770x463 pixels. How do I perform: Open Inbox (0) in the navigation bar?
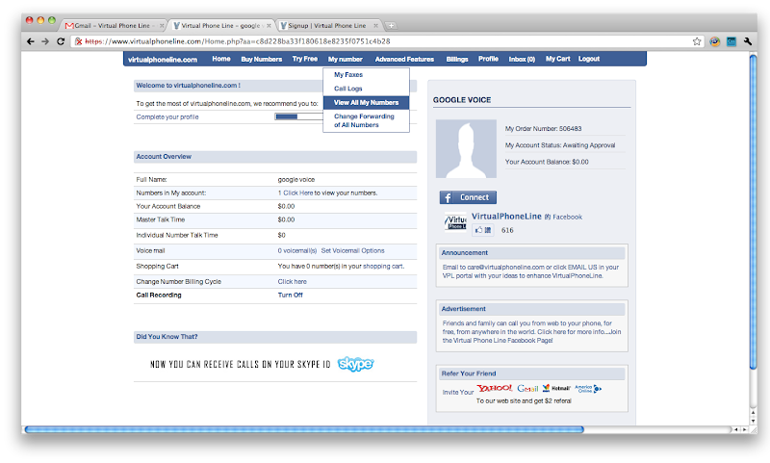(522, 59)
